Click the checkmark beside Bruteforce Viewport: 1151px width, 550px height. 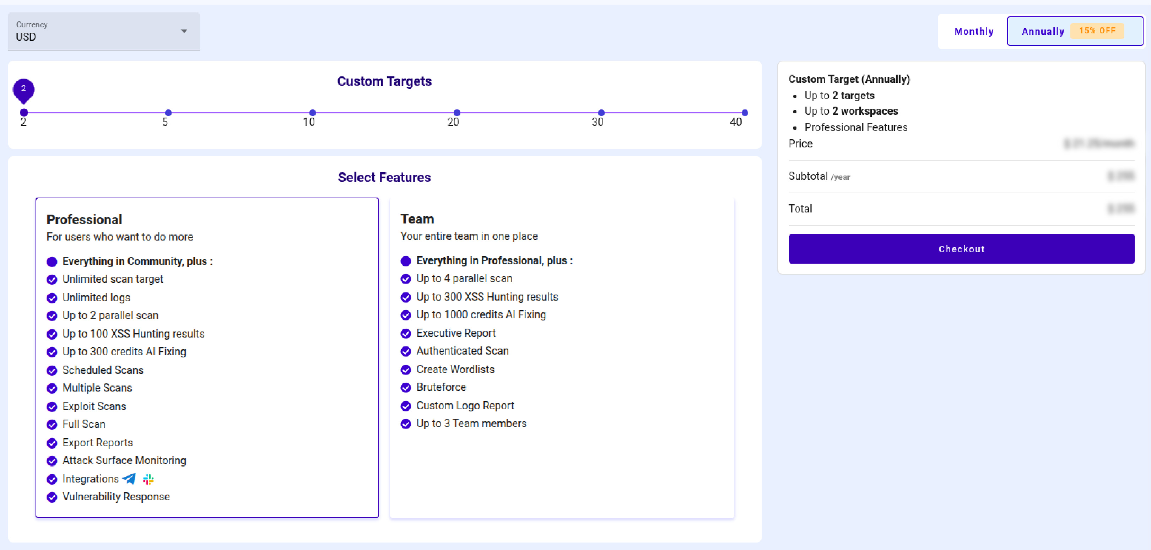point(406,387)
